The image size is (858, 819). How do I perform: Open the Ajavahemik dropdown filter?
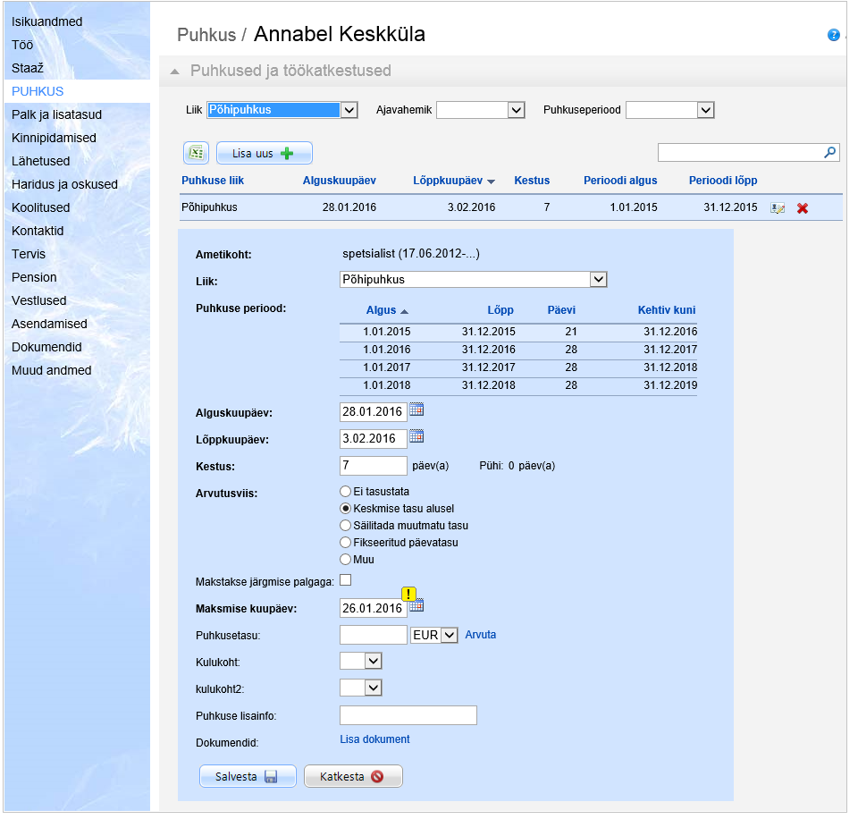coord(516,110)
